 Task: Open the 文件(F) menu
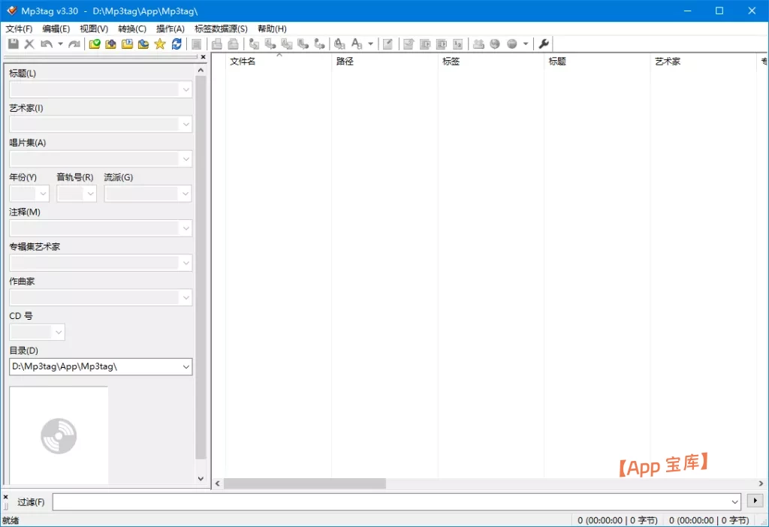point(19,29)
